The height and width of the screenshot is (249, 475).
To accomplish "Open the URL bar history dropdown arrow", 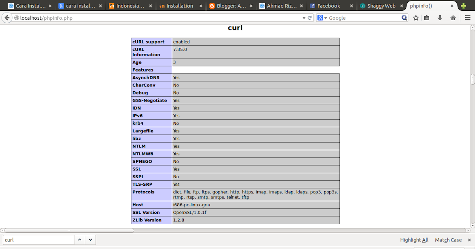I will [304, 17].
